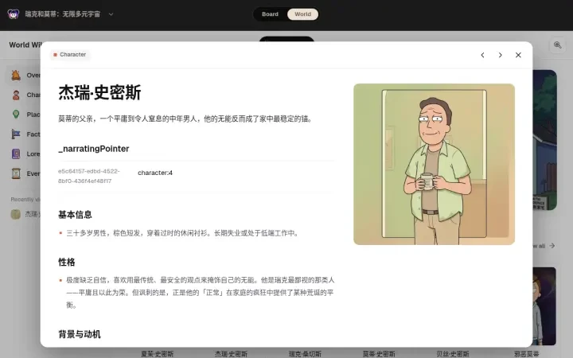Click the 基本信息 section heading
Image resolution: width=573 pixels, height=358 pixels.
75,215
